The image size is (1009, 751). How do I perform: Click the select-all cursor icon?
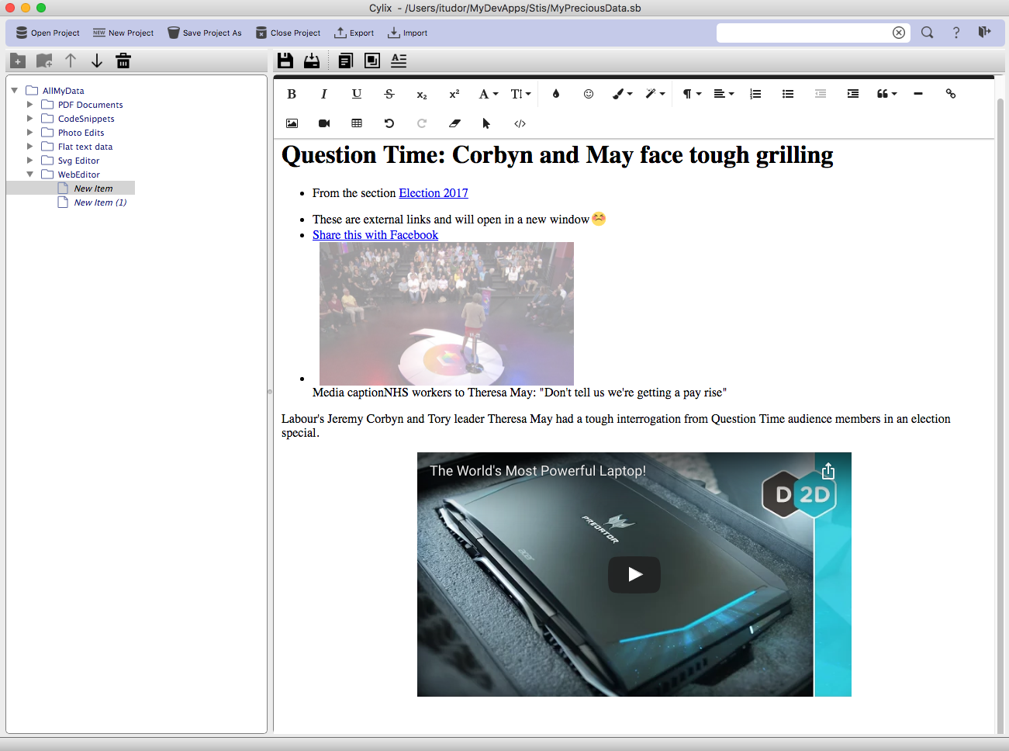click(x=487, y=123)
